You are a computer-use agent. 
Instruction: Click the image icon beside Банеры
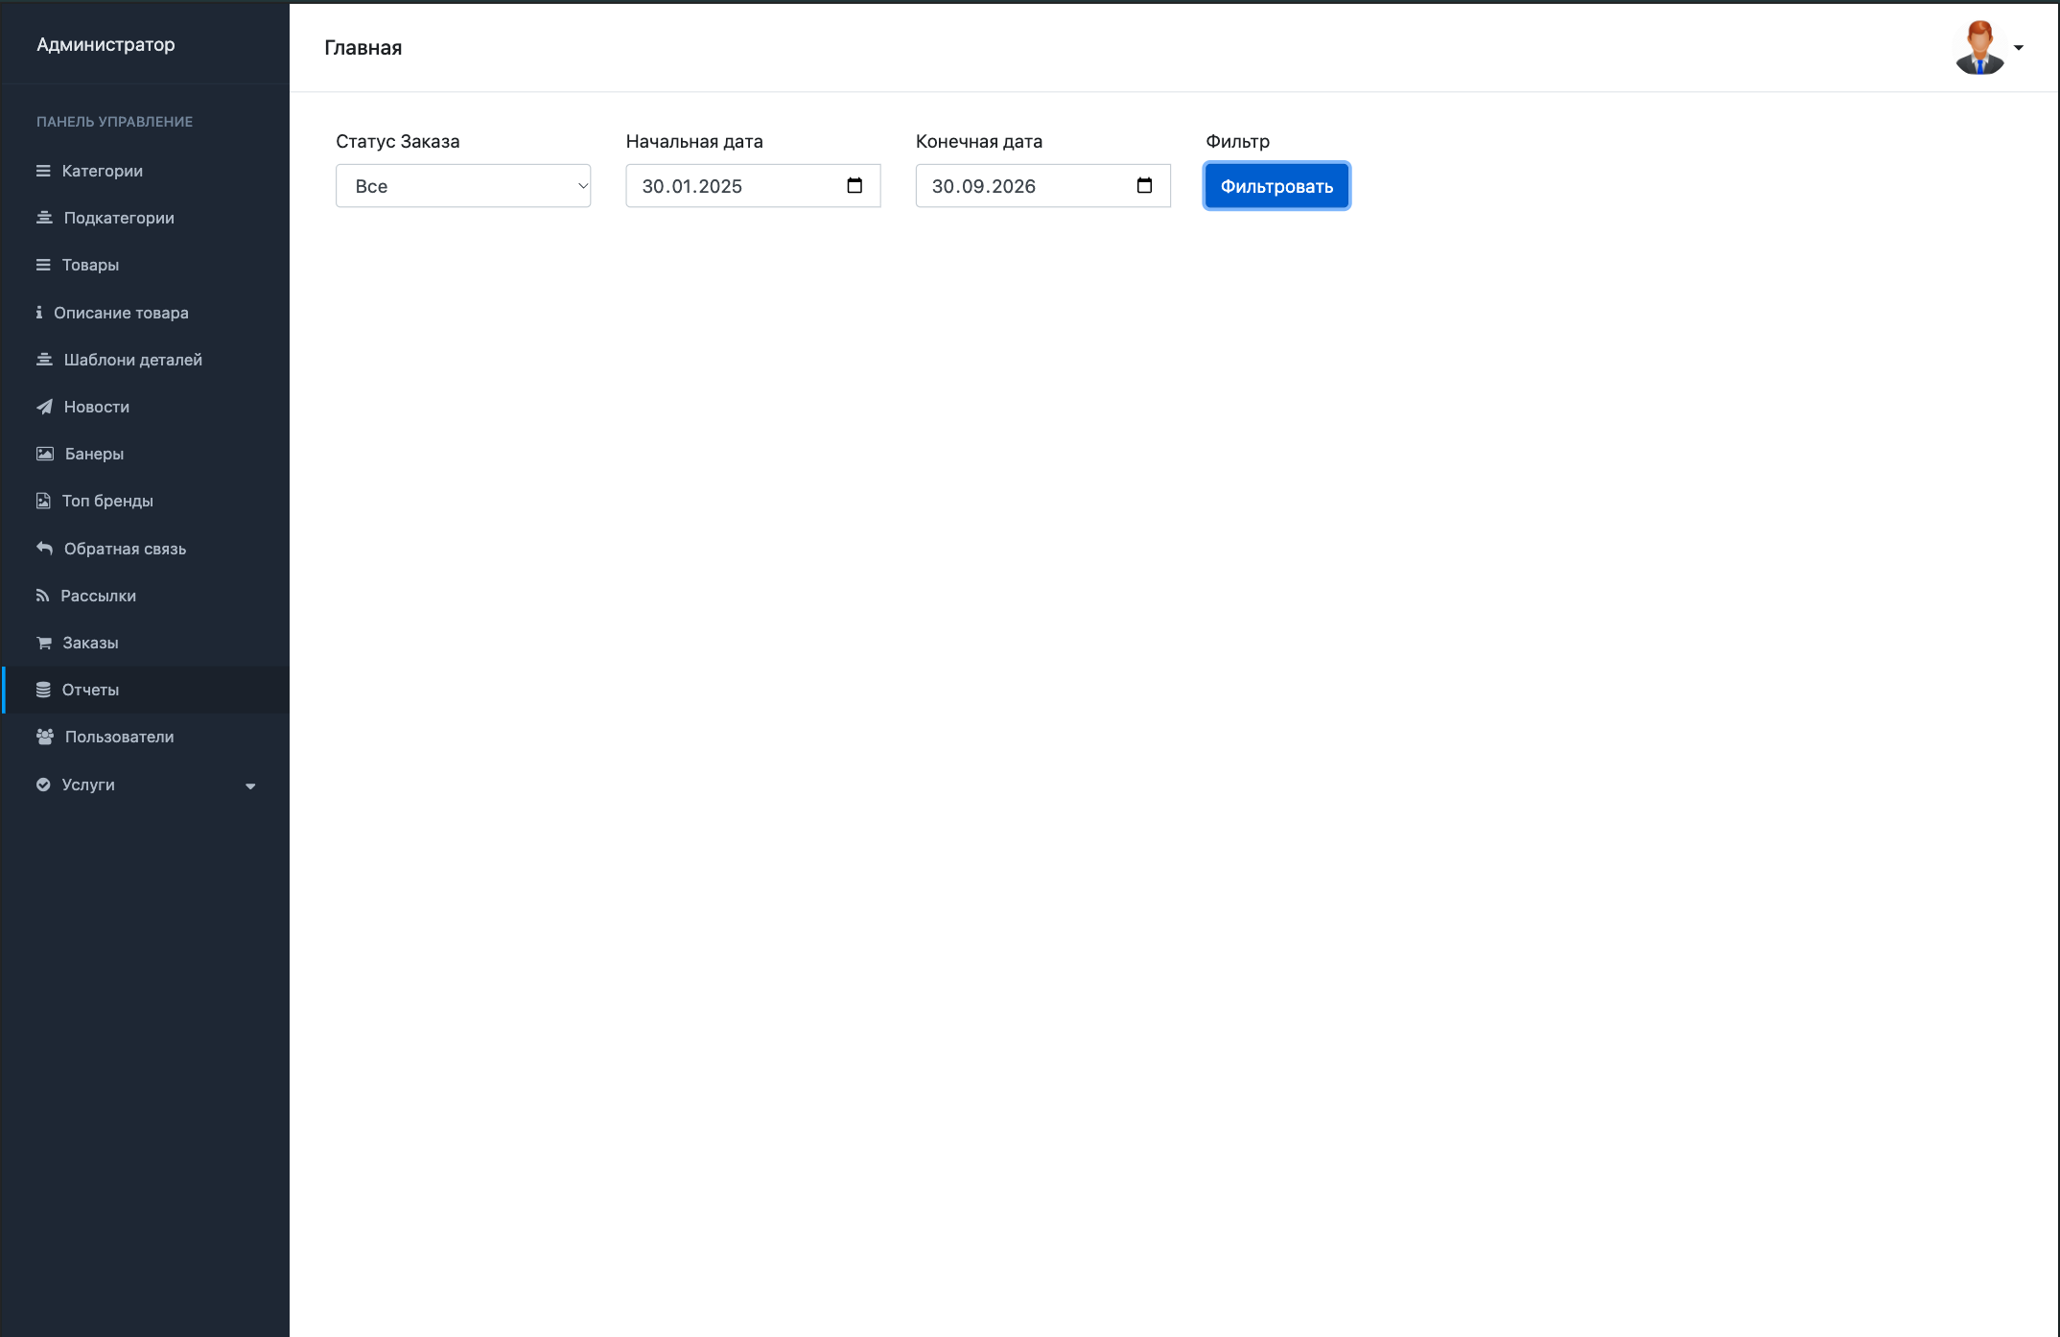point(45,454)
